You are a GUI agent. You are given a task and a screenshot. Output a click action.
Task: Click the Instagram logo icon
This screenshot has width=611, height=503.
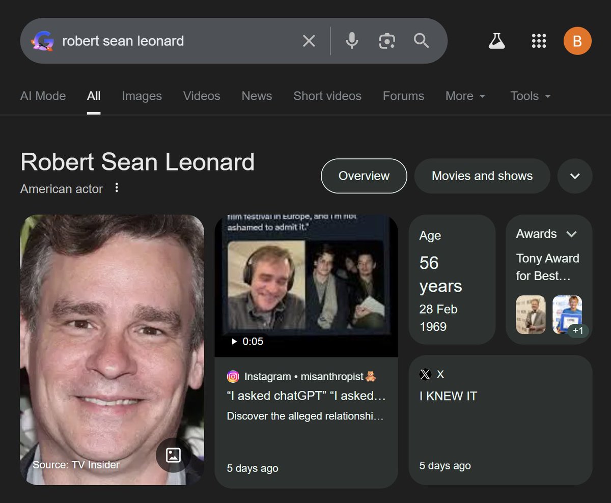[233, 377]
